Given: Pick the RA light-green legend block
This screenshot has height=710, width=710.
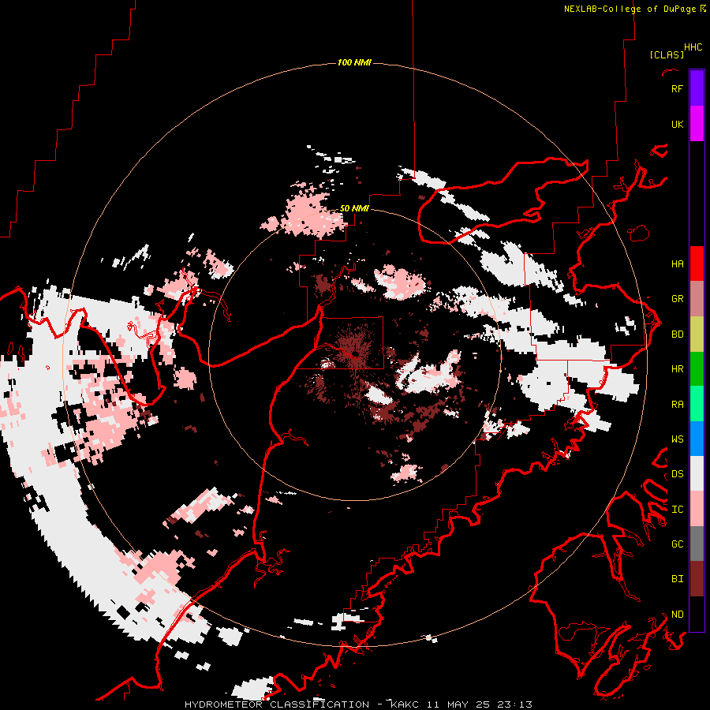Looking at the screenshot, I should [x=697, y=404].
